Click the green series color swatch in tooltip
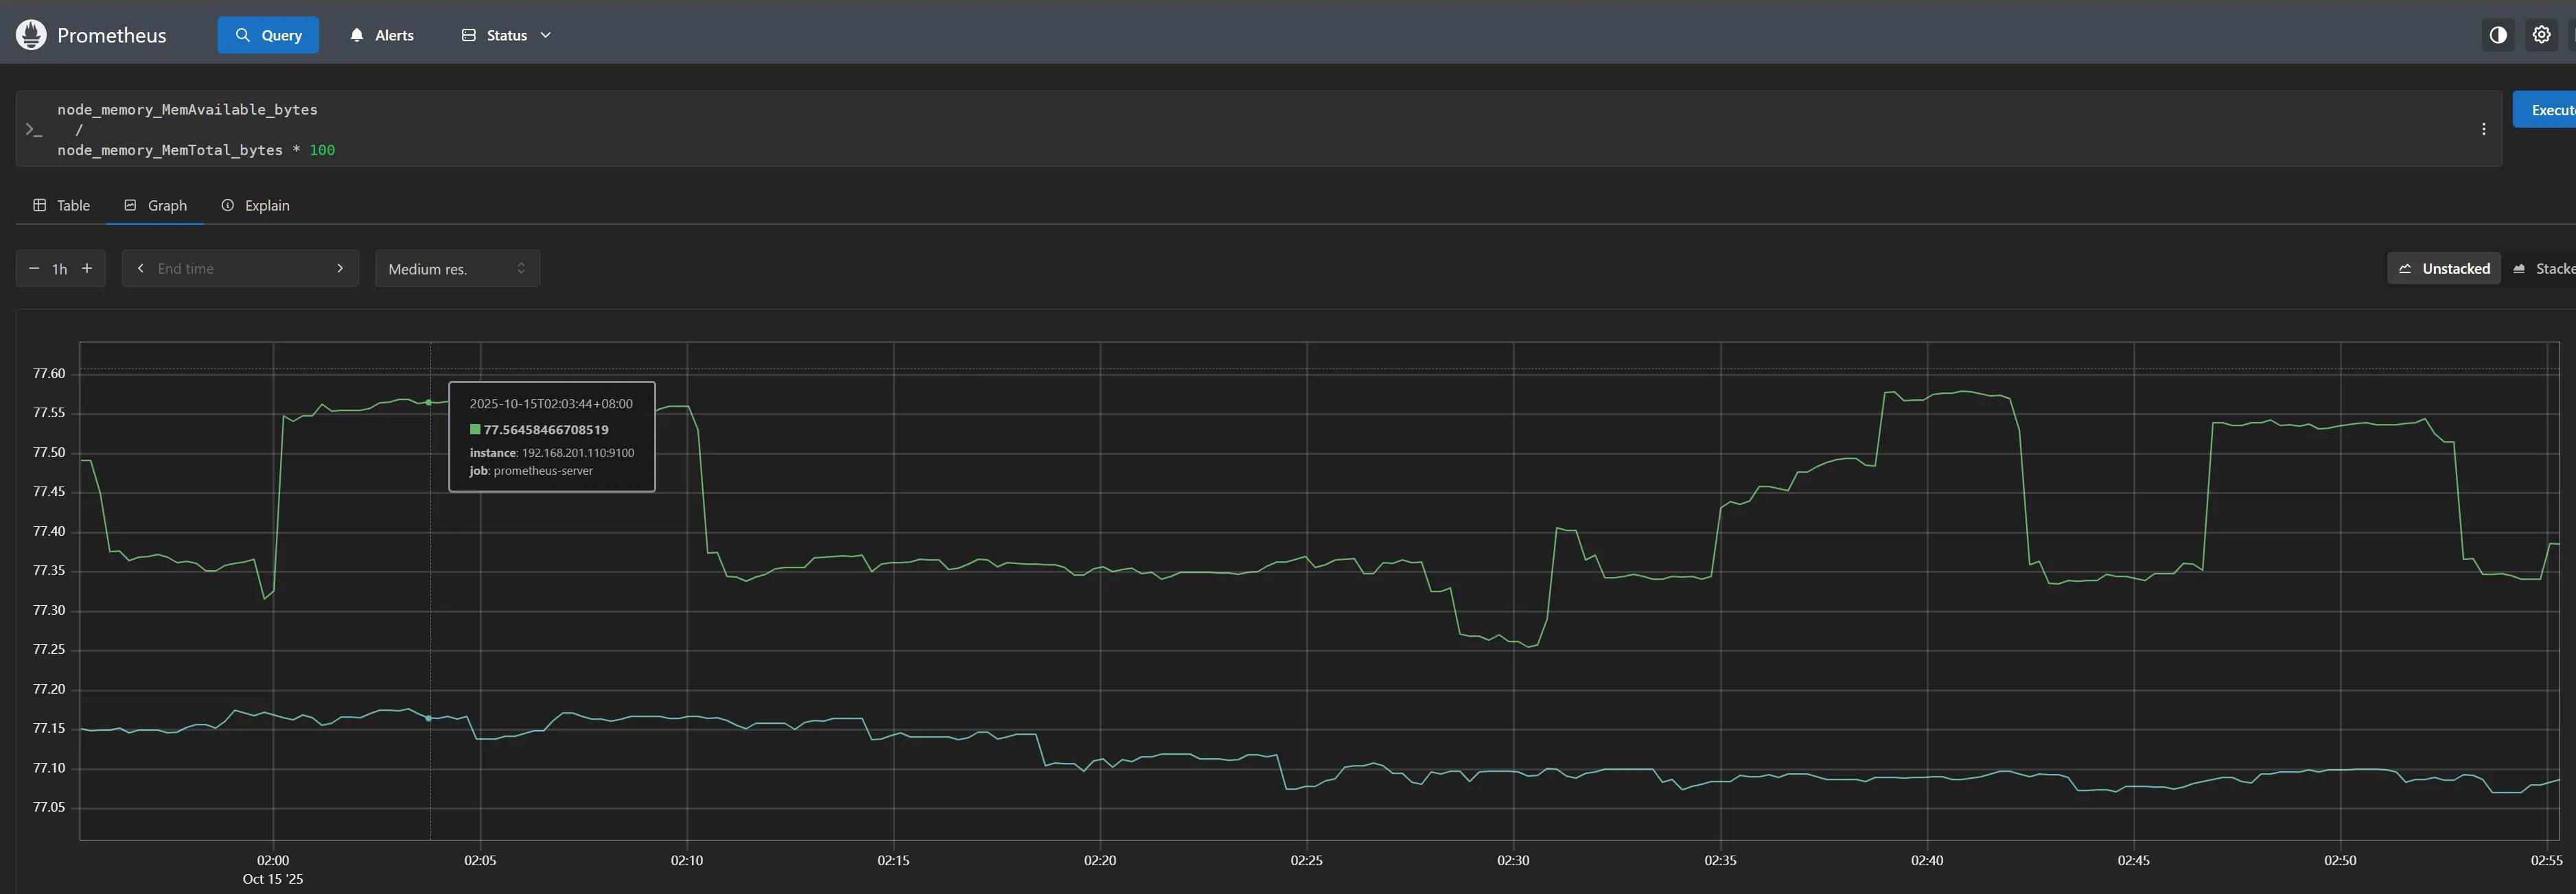The image size is (2576, 894). click(x=475, y=430)
